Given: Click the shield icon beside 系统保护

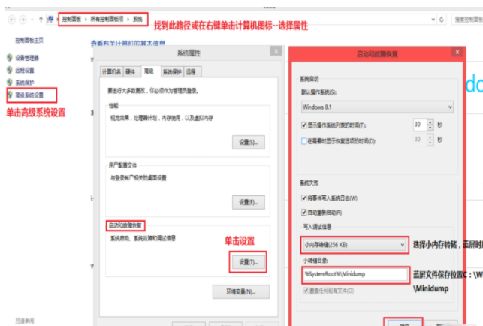Looking at the screenshot, I should (x=10, y=83).
